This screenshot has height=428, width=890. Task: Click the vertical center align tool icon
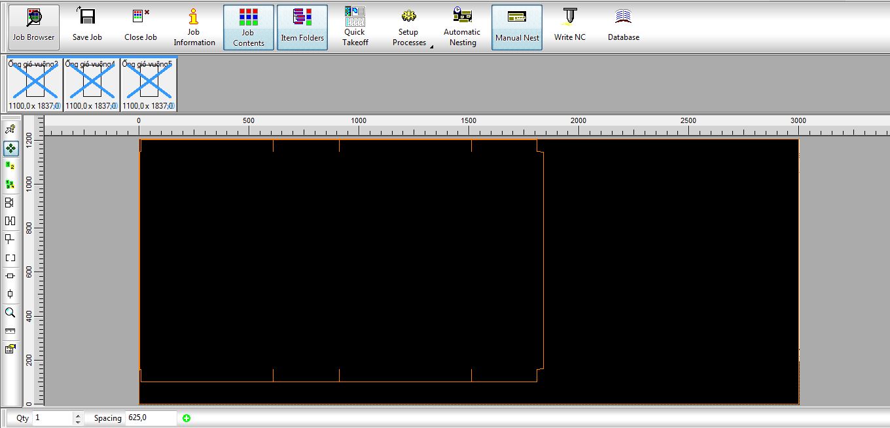tap(10, 294)
